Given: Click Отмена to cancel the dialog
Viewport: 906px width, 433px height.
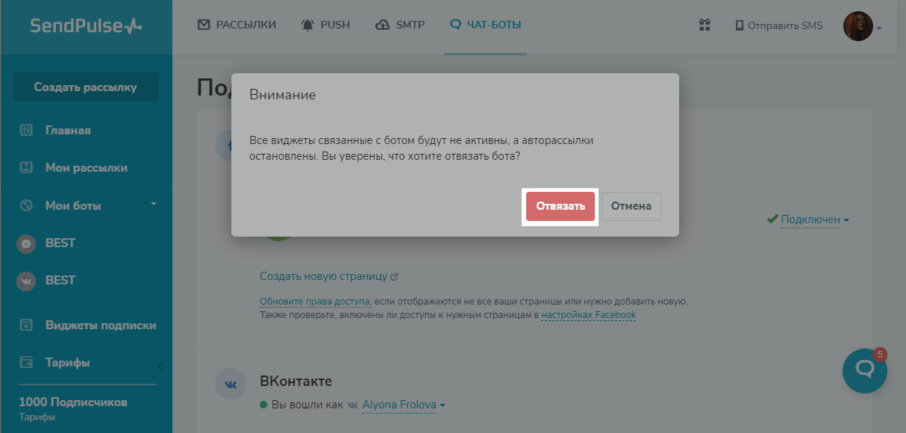Looking at the screenshot, I should pyautogui.click(x=631, y=206).
